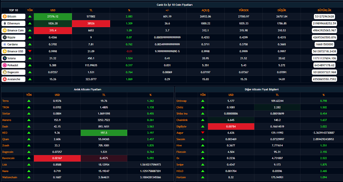Click the green up arrow for Monero
This screenshot has height=182, width=343.
click(x=29, y=120)
